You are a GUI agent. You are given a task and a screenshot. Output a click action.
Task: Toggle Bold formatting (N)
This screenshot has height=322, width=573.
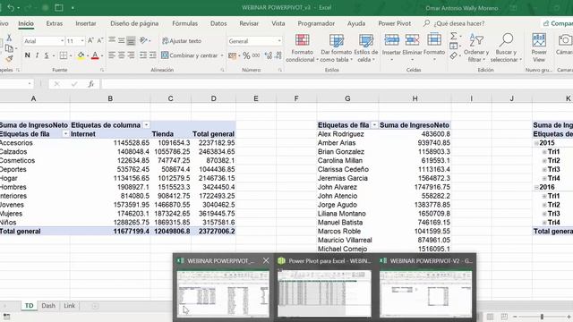(27, 55)
